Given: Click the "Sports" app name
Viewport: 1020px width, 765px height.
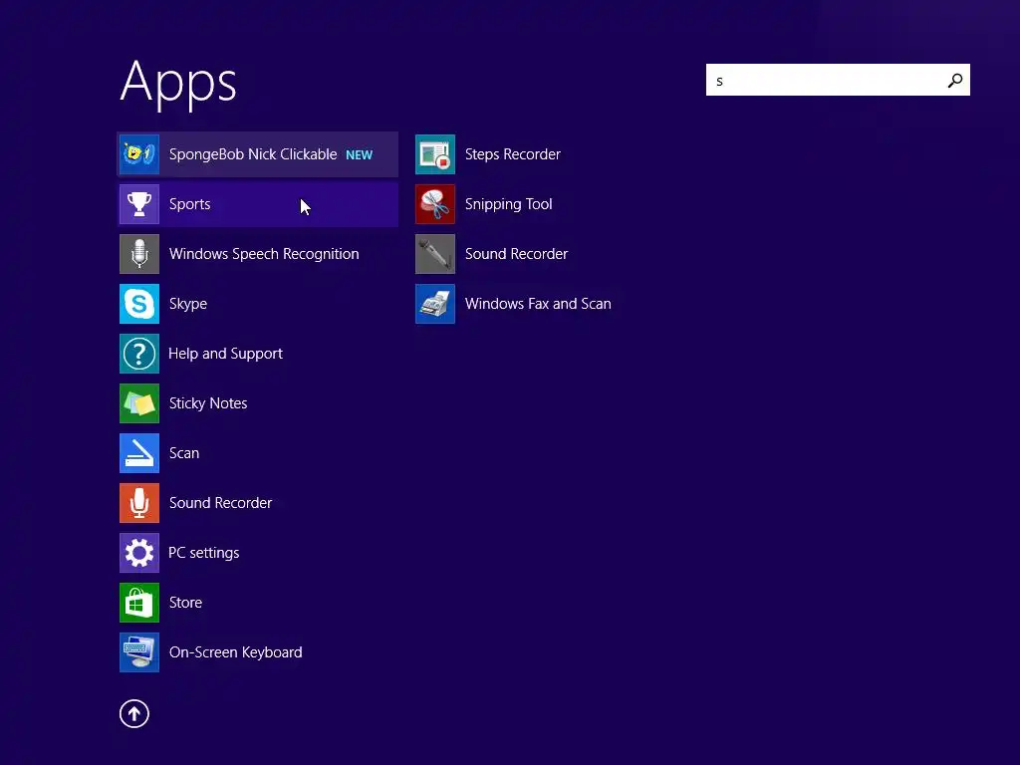Looking at the screenshot, I should (x=190, y=204).
